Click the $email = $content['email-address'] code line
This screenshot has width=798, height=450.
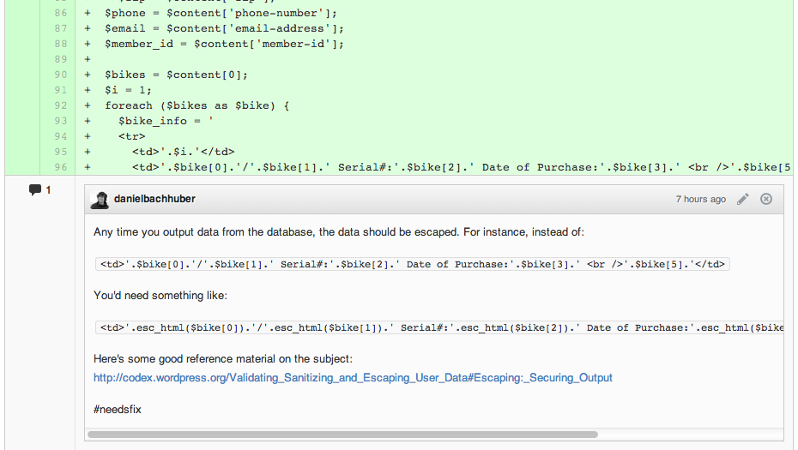(225, 28)
